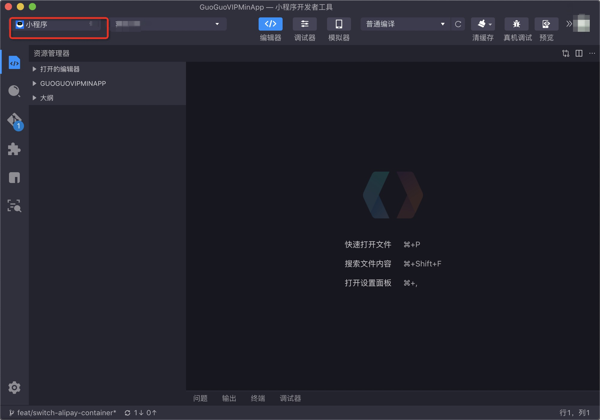This screenshot has width=600, height=420.
Task: Click the git sync status indicator
Action: [x=141, y=413]
